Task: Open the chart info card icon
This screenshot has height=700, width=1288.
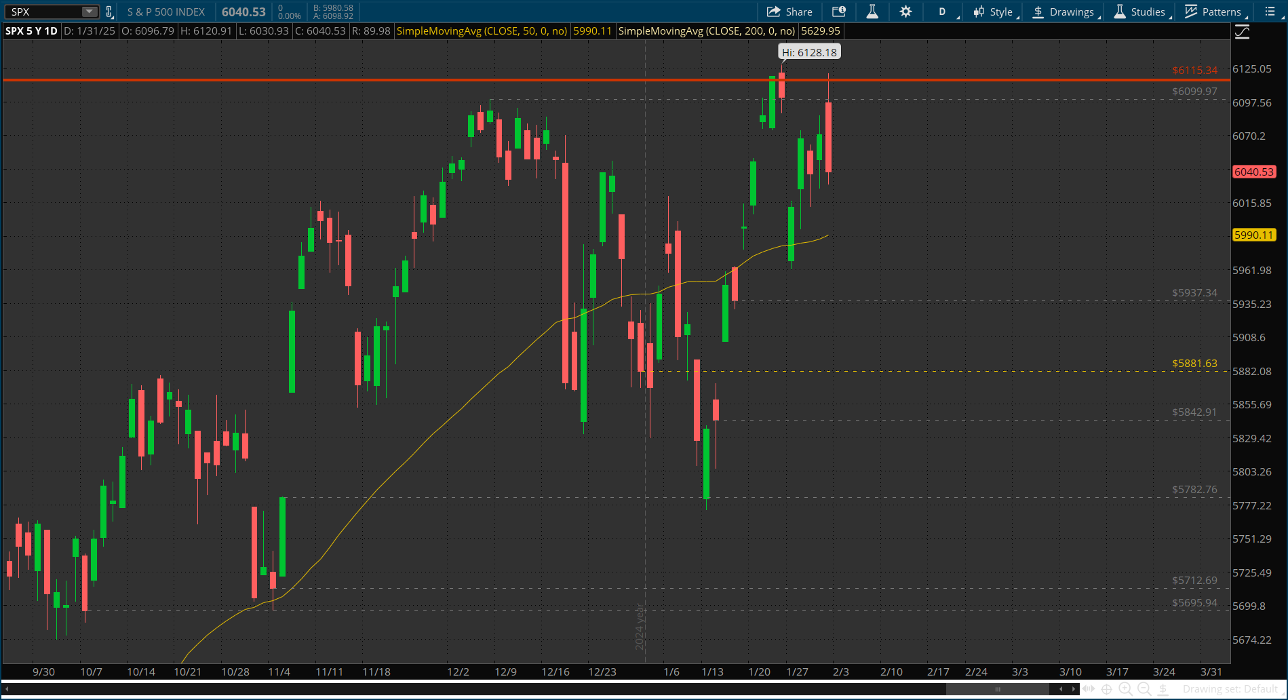Action: (839, 12)
